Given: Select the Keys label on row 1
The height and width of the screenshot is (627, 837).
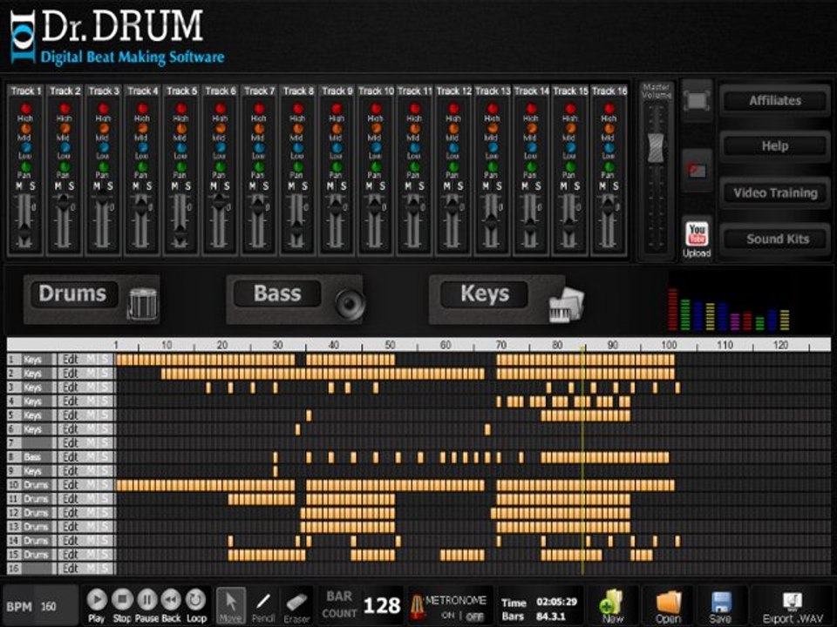Looking at the screenshot, I should pyautogui.click(x=32, y=360).
